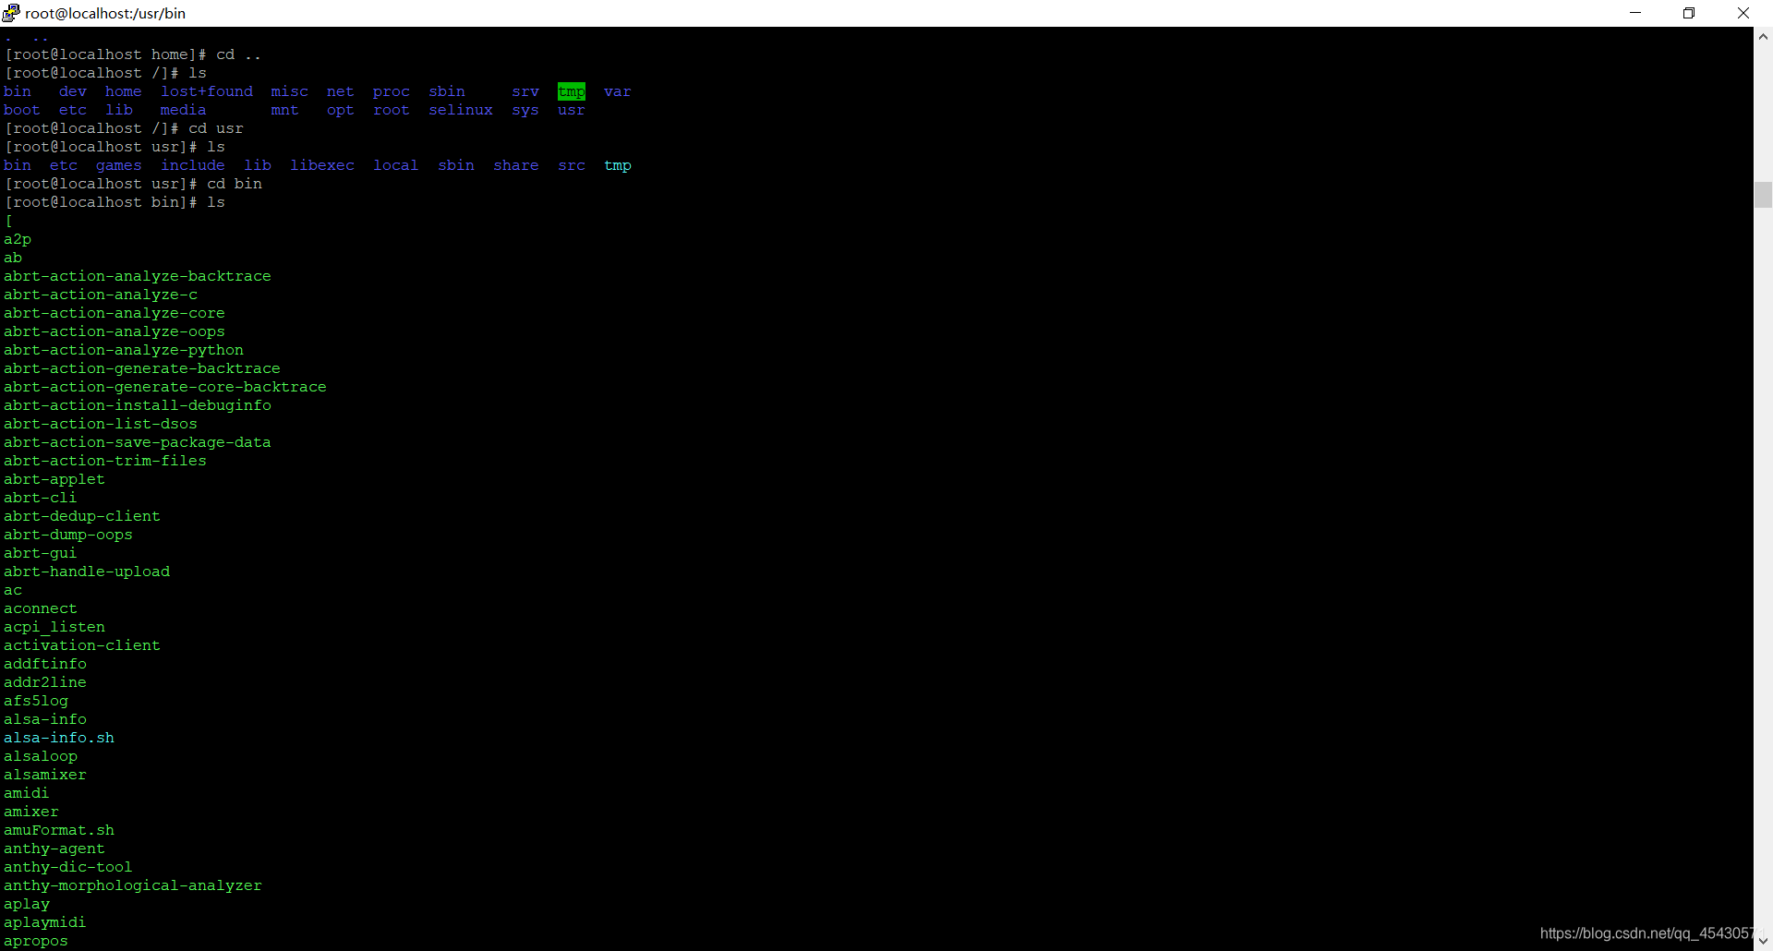Click activation-client entry
The height and width of the screenshot is (951, 1773).
pos(82,645)
